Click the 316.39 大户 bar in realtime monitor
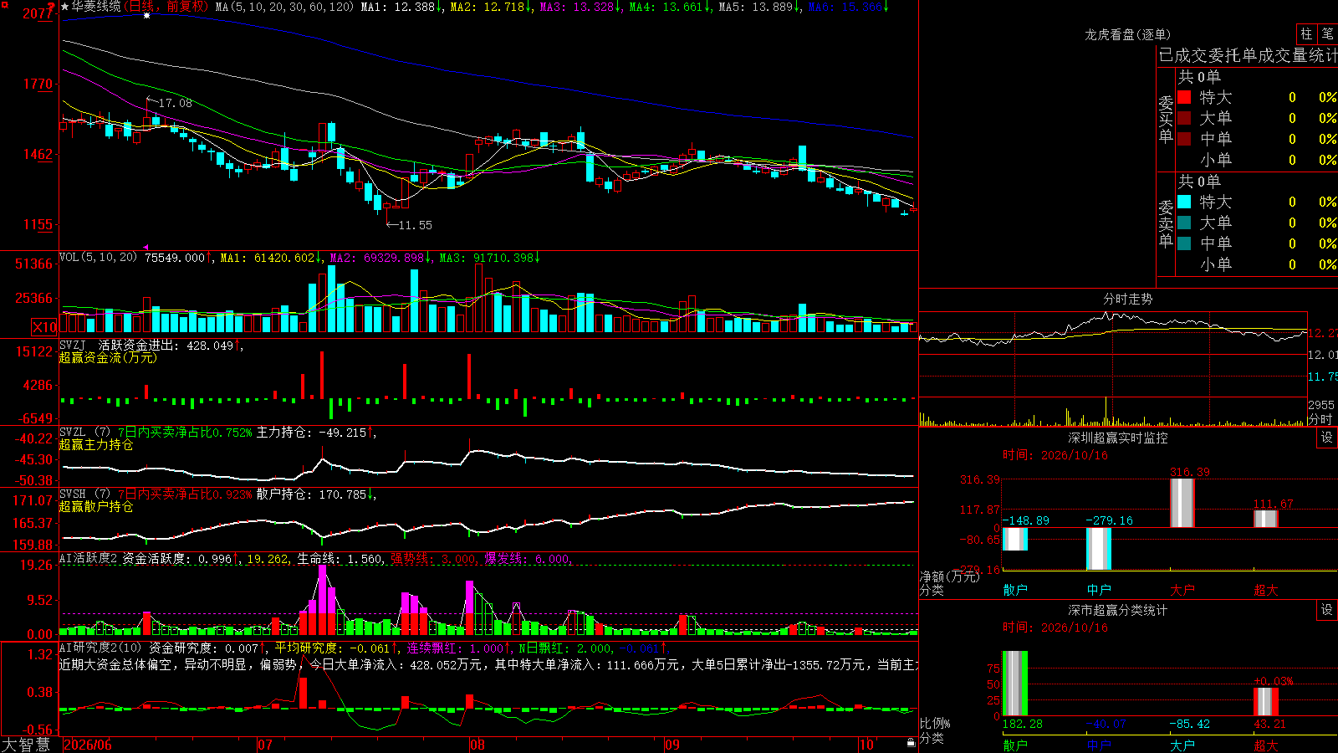Image resolution: width=1338 pixels, height=753 pixels. pos(1182,503)
